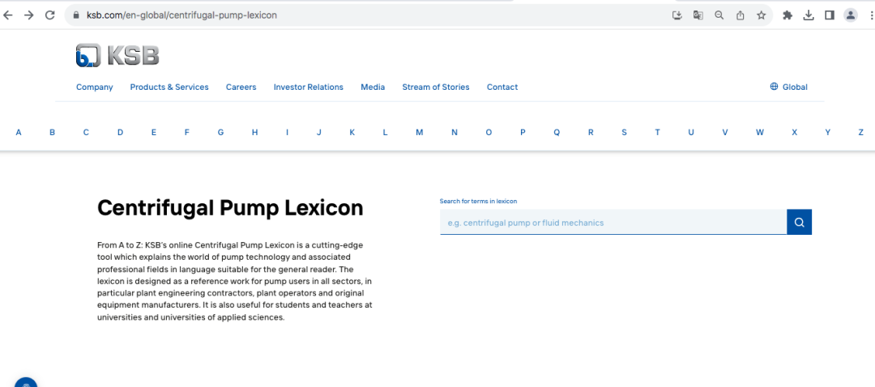This screenshot has width=875, height=387.
Task: Open the Contact page
Action: (502, 87)
